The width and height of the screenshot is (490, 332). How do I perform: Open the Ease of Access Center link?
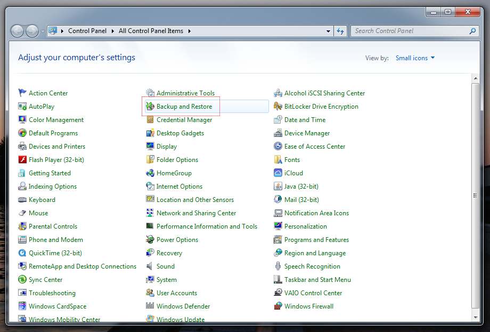(x=315, y=147)
